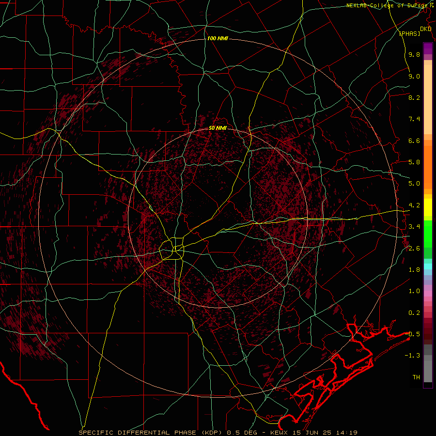Click the 6.6 value on the scale
This screenshot has height=436, width=436.
coord(414,140)
